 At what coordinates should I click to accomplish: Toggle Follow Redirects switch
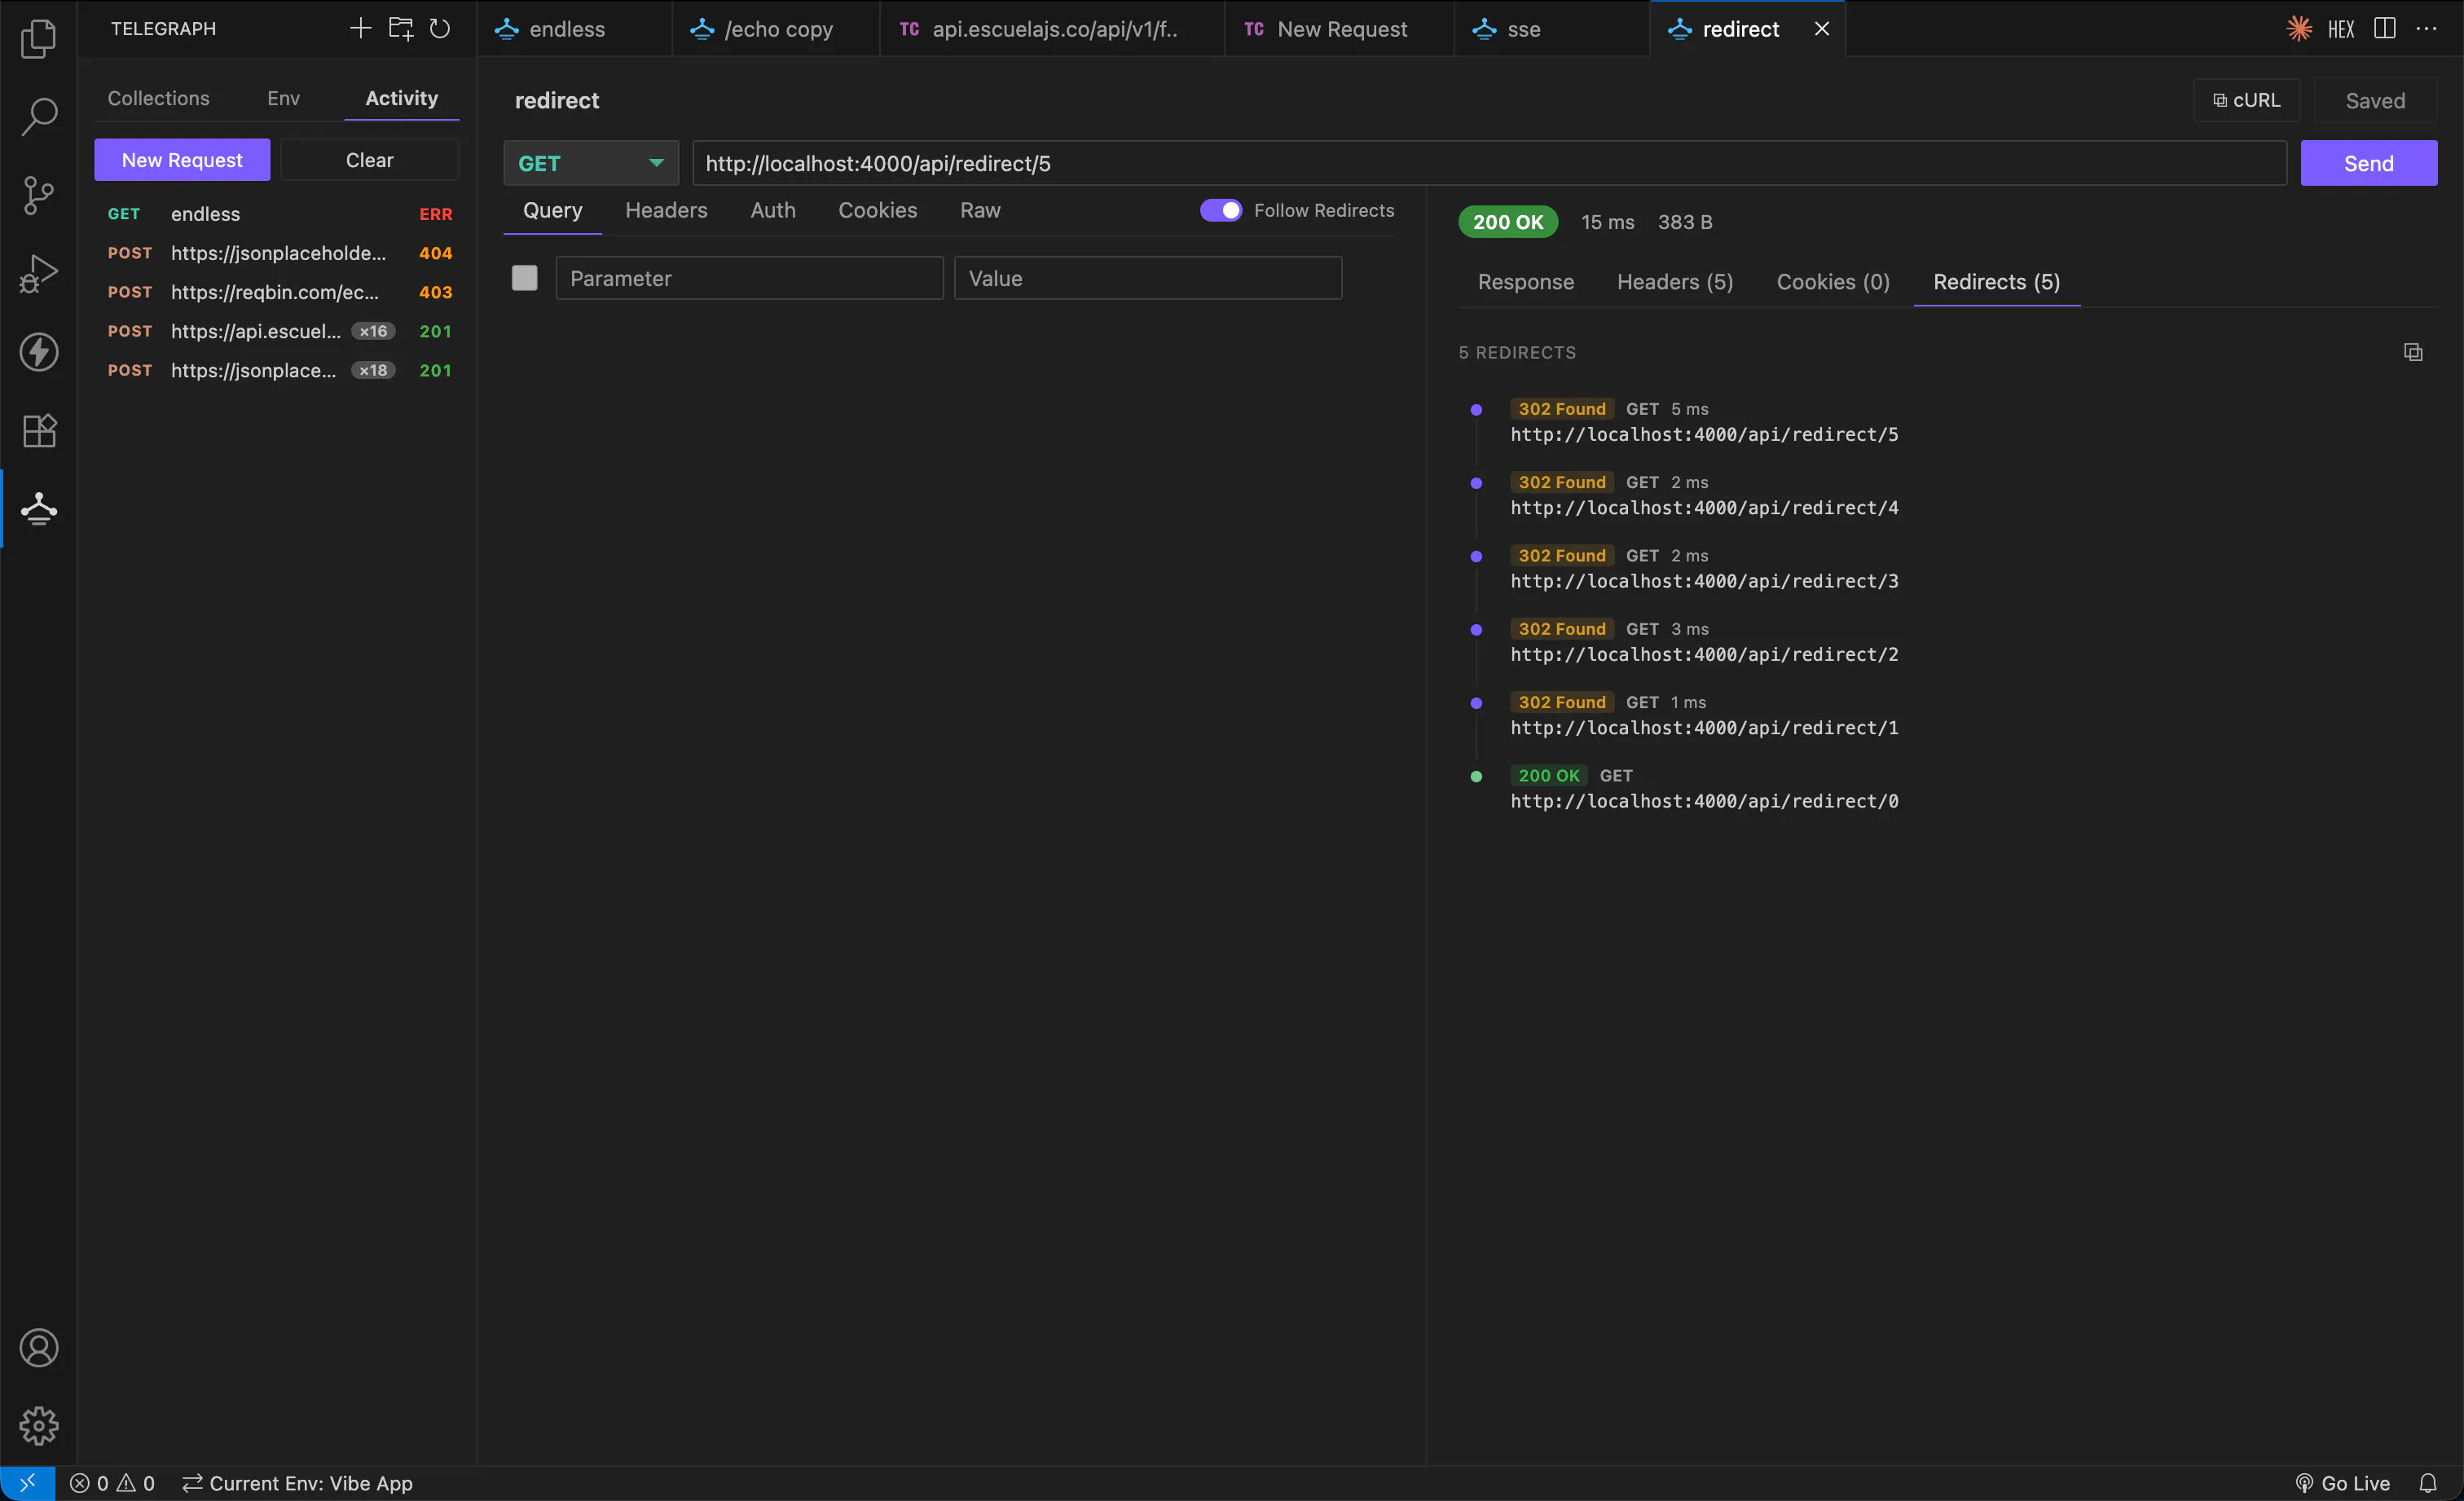1220,210
